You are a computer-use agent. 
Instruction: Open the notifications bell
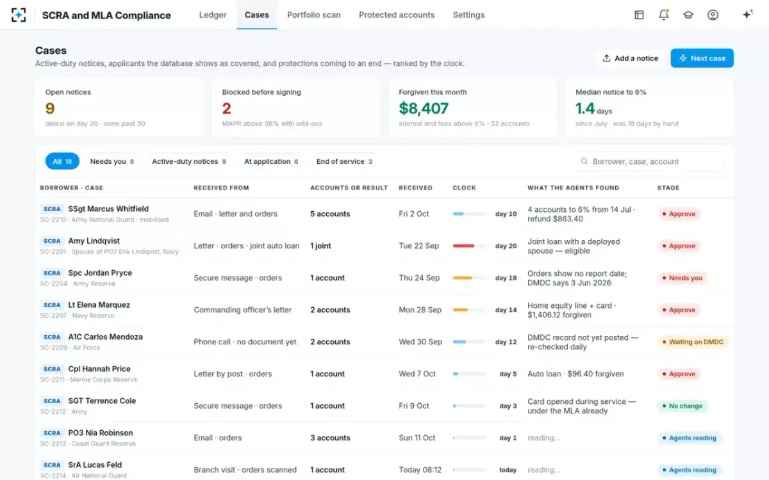(664, 15)
